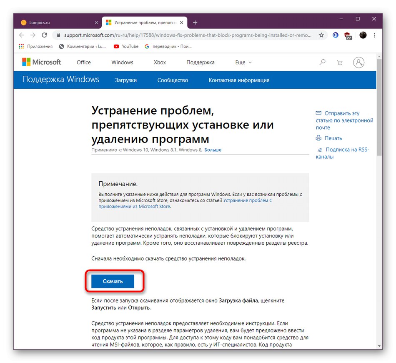Click the Примечание. heading text

coord(118,184)
